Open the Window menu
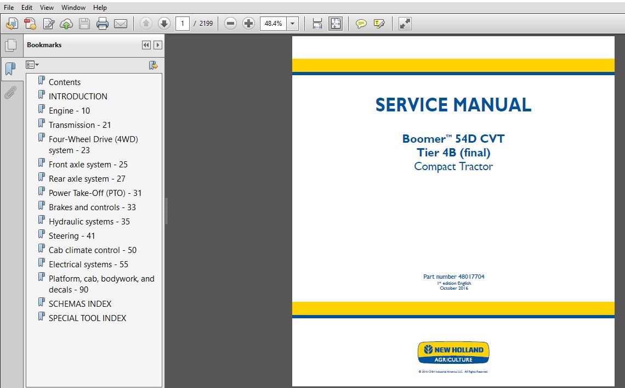 [x=73, y=8]
